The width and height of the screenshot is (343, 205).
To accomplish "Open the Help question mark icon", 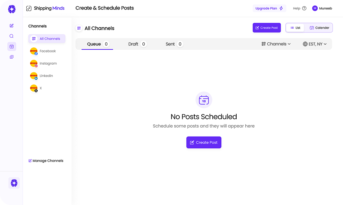I will coord(304,8).
